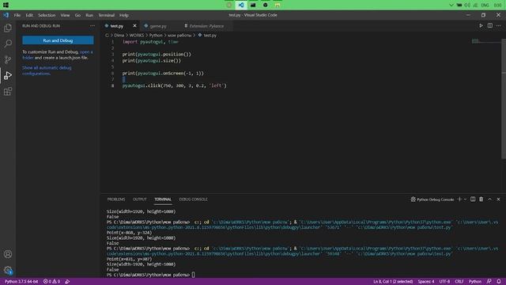Open the File menu

(x=17, y=15)
